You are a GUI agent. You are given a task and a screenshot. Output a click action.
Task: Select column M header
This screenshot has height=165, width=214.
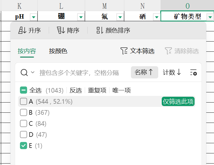pyautogui.click(x=105, y=6)
